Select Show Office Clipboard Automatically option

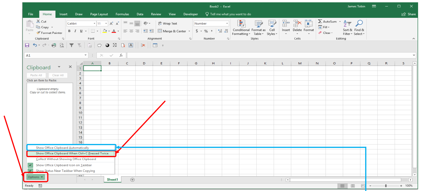71,148
